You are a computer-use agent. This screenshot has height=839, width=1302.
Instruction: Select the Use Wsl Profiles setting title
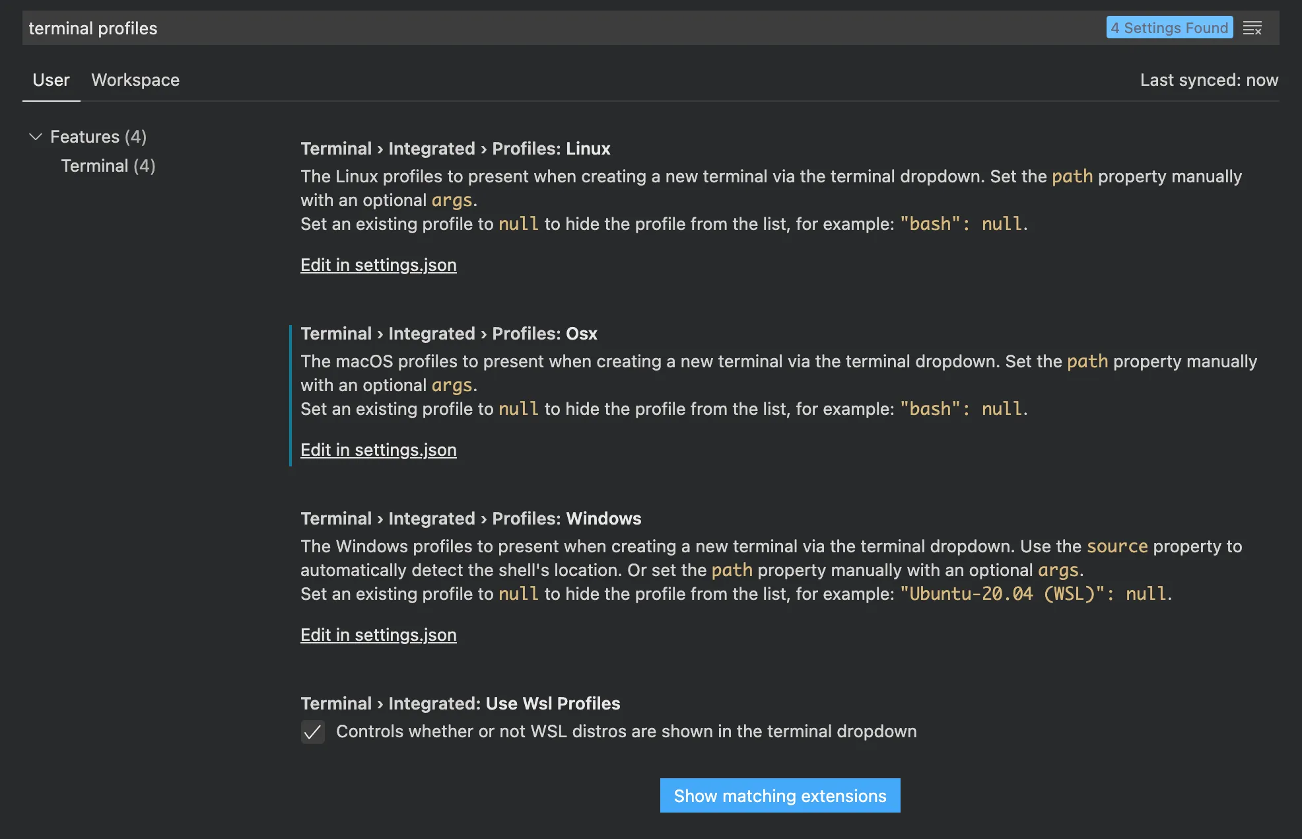pos(460,704)
